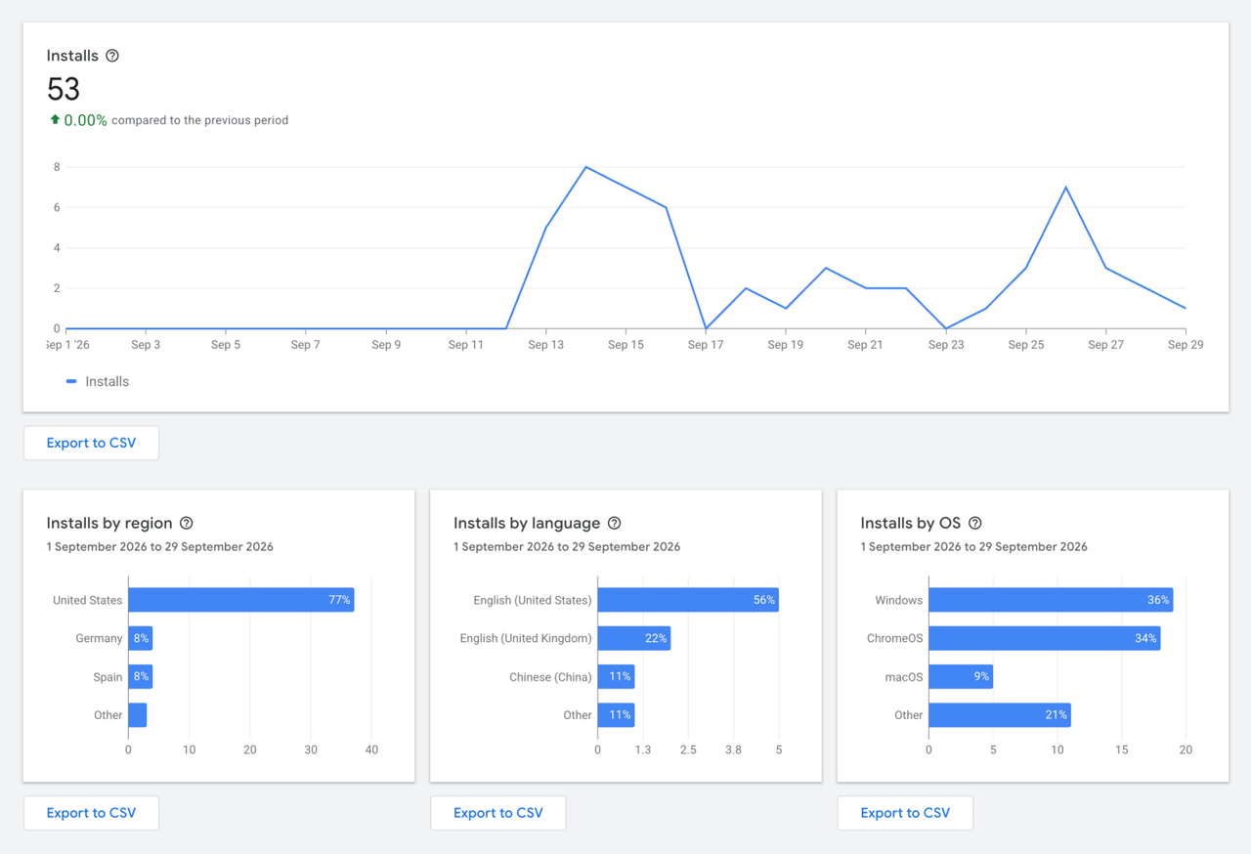Click the Sep 1 '26 axis label
Viewport: 1251px width, 854px height.
pos(68,345)
